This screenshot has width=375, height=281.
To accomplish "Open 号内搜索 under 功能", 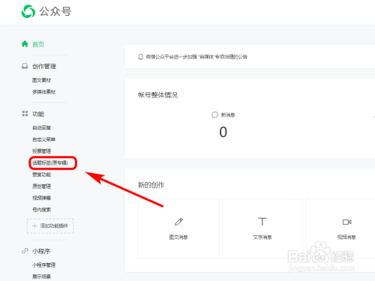I will point(41,210).
